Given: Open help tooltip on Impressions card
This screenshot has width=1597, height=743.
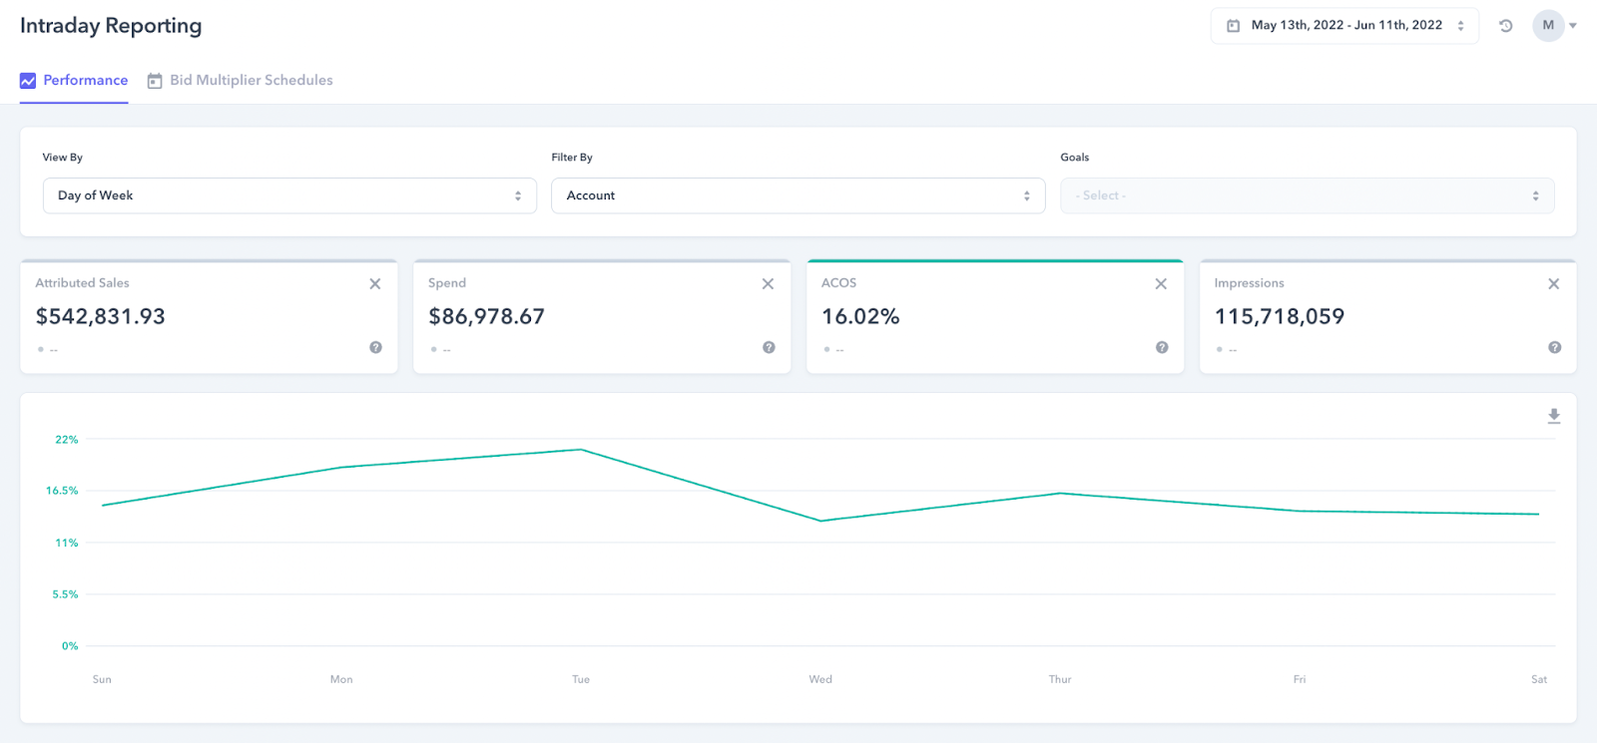Looking at the screenshot, I should 1554,347.
